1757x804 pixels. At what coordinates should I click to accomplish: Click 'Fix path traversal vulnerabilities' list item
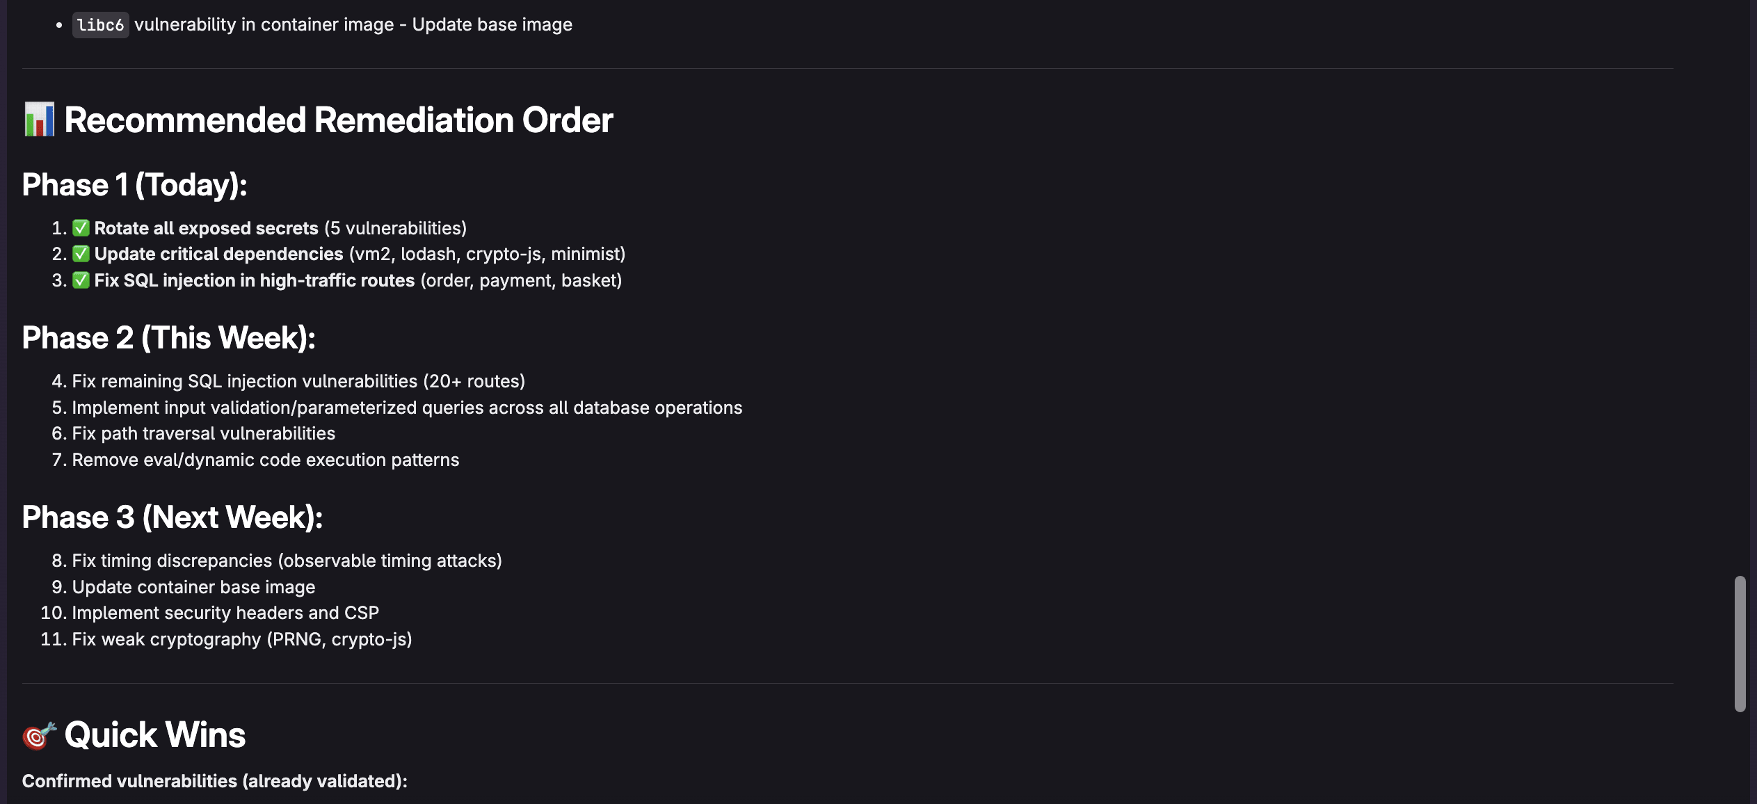(204, 433)
